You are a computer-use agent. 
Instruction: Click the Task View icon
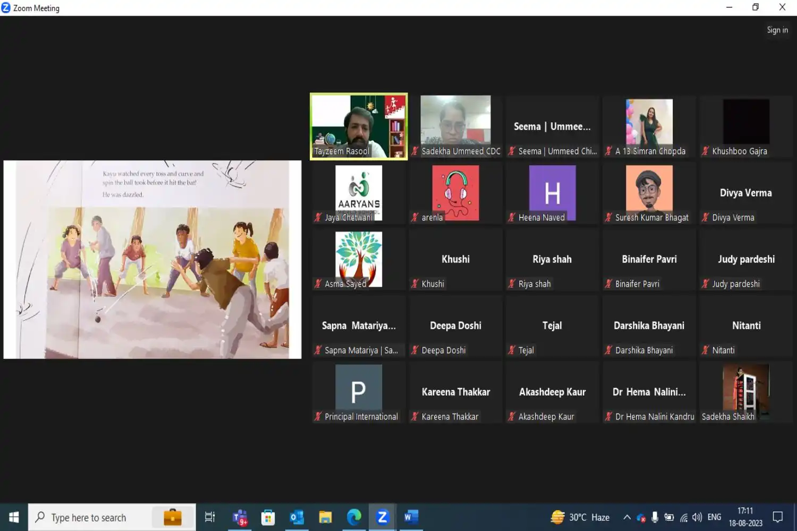pos(210,517)
